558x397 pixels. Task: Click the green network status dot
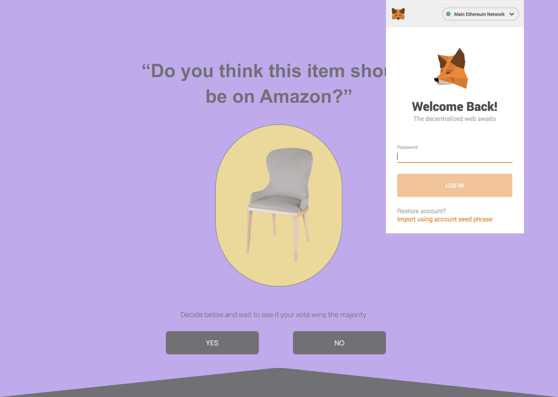[448, 14]
